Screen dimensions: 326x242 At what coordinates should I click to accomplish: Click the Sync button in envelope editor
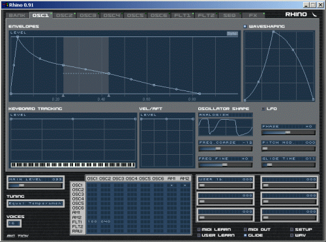click(x=232, y=33)
